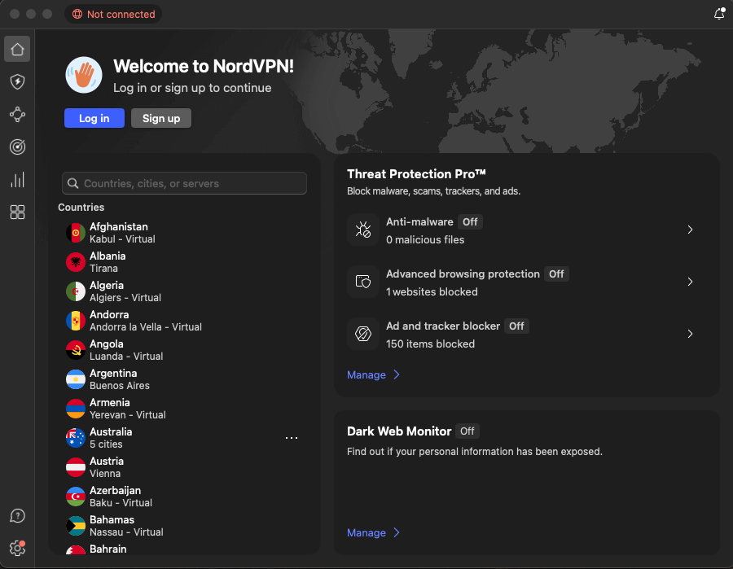Select Bahrain country entry
This screenshot has height=569, width=733.
[184, 549]
